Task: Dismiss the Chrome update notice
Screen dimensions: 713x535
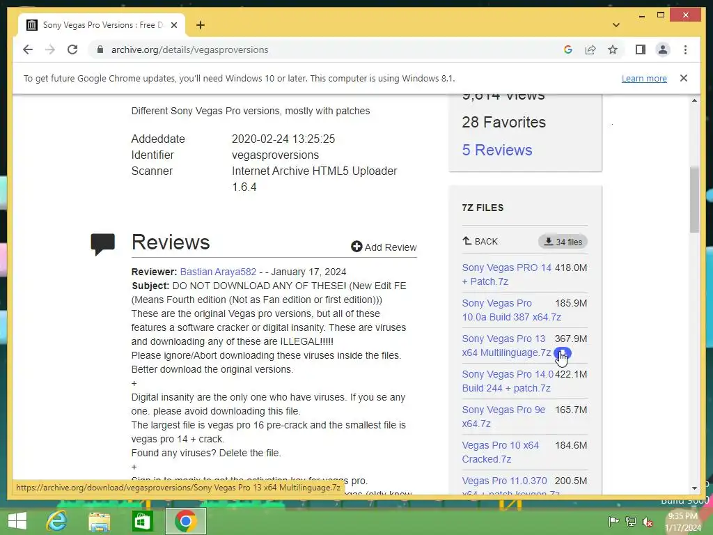Action: tap(683, 78)
